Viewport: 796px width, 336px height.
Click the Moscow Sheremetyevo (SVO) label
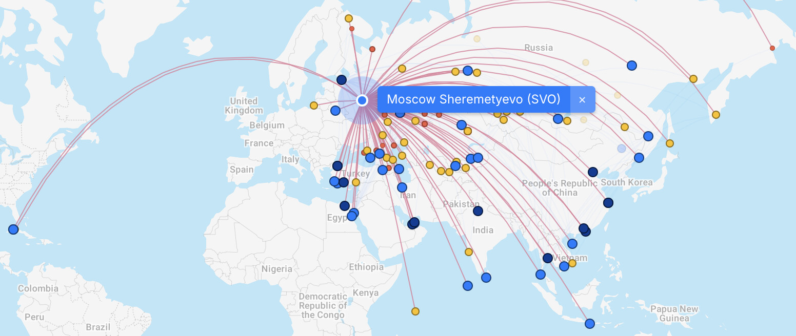473,99
